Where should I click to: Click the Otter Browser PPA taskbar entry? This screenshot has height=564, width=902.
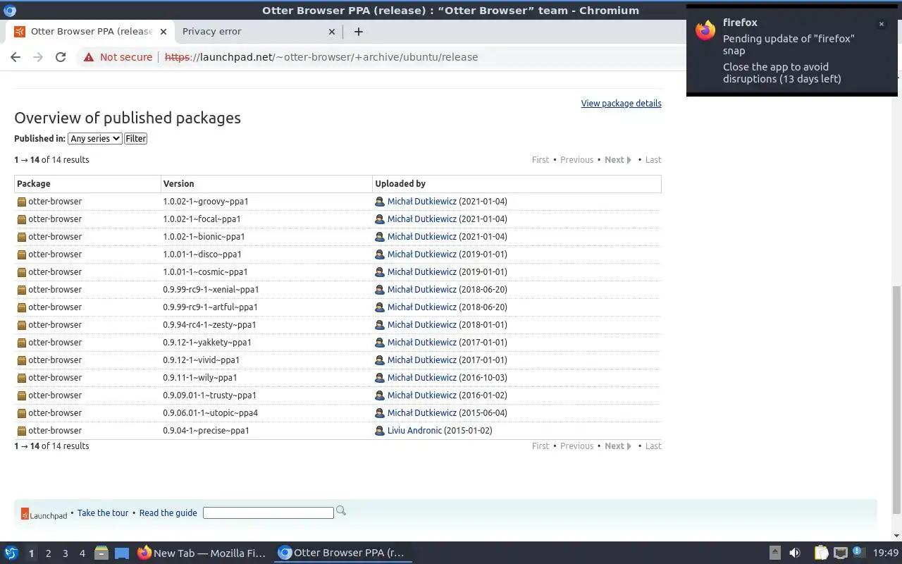343,553
